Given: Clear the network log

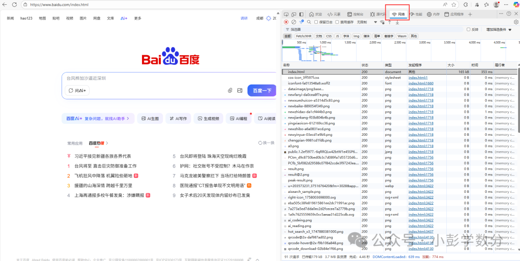Looking at the screenshot, I should [x=294, y=22].
